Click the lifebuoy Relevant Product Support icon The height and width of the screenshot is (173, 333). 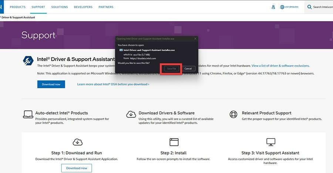(233, 114)
